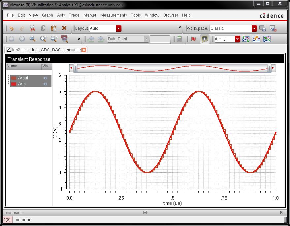Click the Cut scissors icon
This screenshot has width=290, height=226.
pyautogui.click(x=32, y=28)
